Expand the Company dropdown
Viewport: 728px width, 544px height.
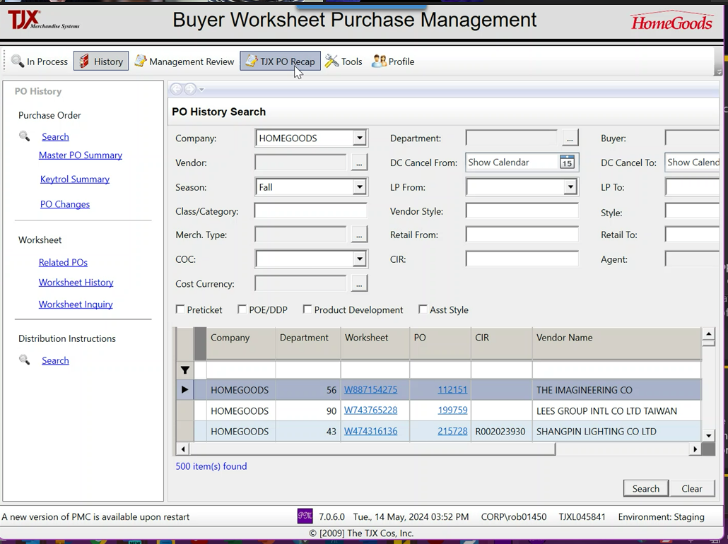coord(359,138)
